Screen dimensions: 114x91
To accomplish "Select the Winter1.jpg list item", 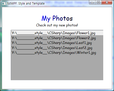I will click(x=57, y=53).
